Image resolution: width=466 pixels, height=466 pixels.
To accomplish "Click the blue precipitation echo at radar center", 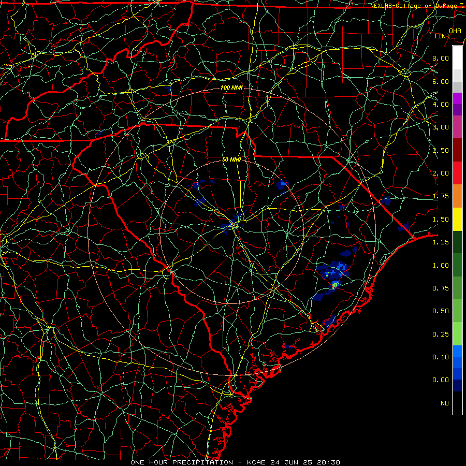I will pyautogui.click(x=234, y=222).
